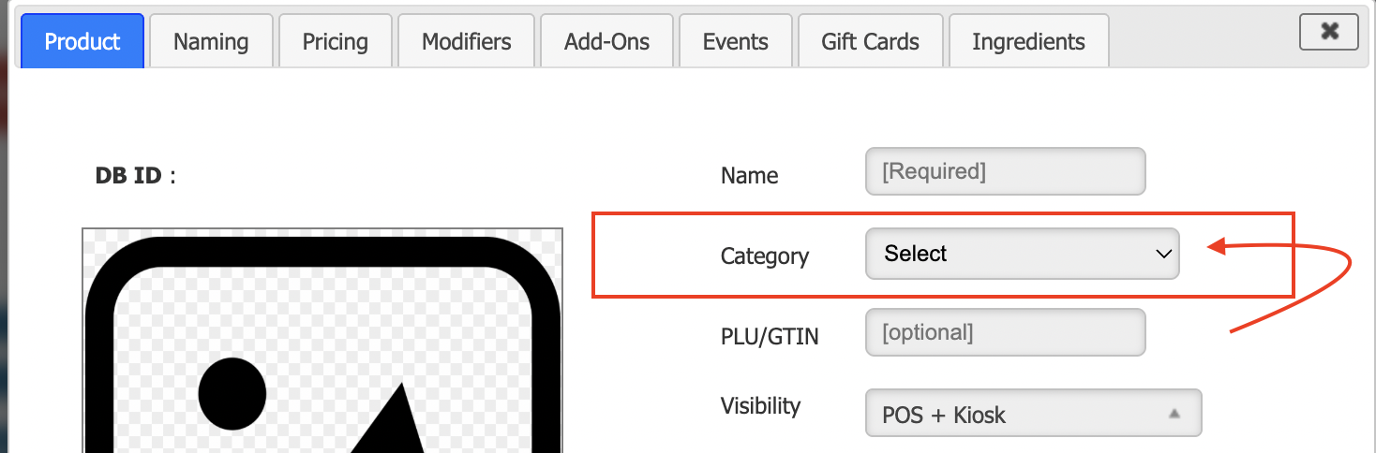
Task: Switch to the Naming tab
Action: 211,41
